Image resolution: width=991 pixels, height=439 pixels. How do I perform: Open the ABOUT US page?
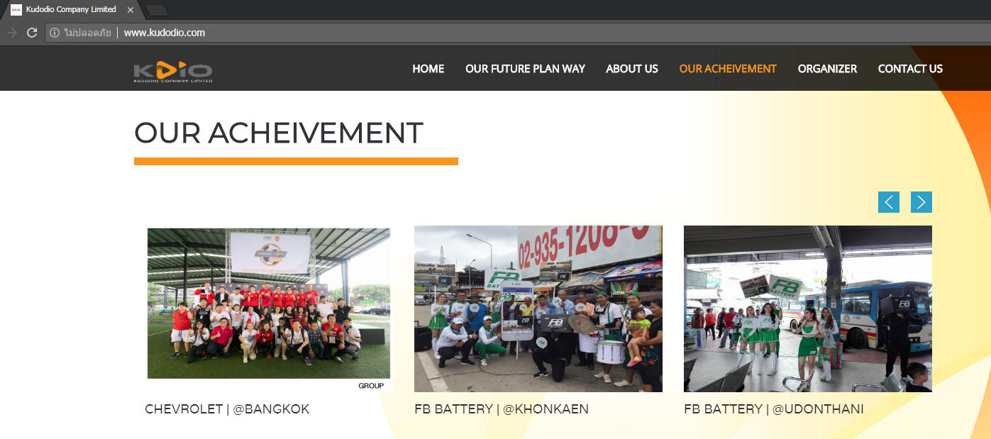(632, 69)
